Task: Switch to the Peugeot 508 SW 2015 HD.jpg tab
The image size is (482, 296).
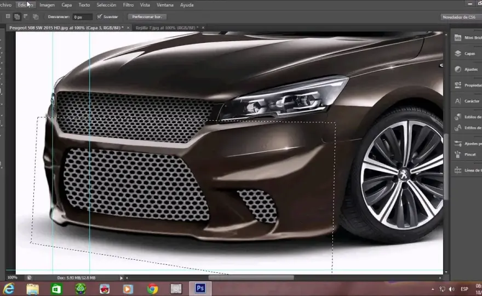Action: pos(66,28)
